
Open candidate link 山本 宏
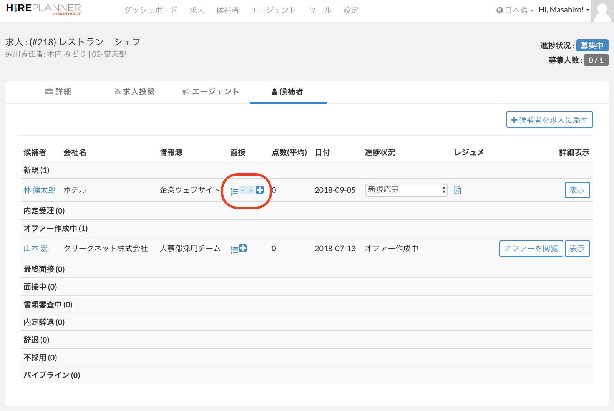click(36, 249)
